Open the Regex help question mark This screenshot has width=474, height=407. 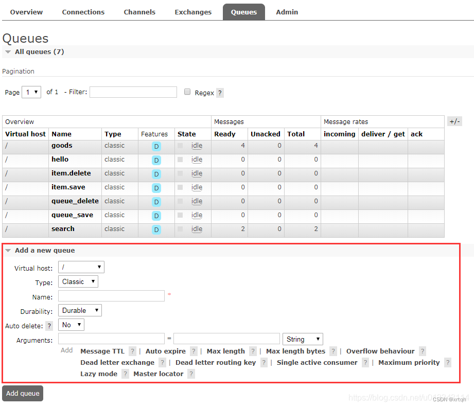point(220,93)
